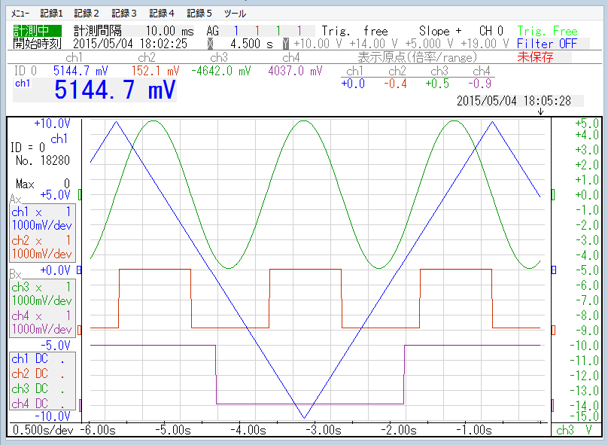Click the green ch3 zero marker on the right axis
The width and height of the screenshot is (608, 445).
[x=553, y=195]
